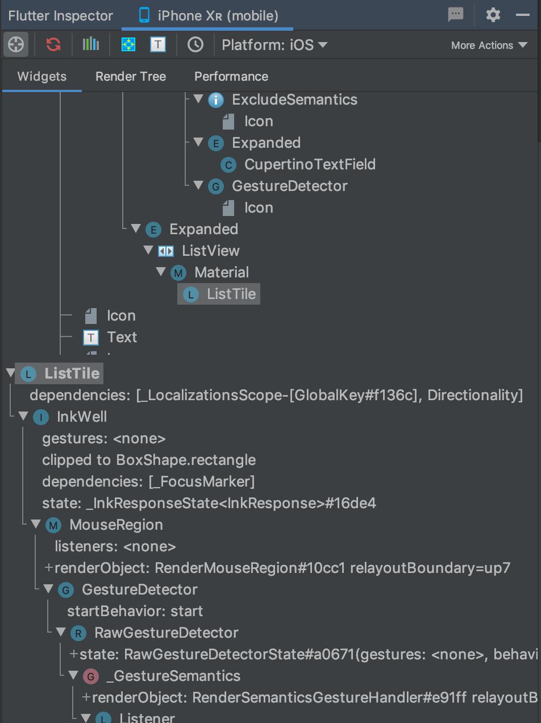541x723 pixels.
Task: Select Icon under GestureDetector
Action: tap(259, 207)
